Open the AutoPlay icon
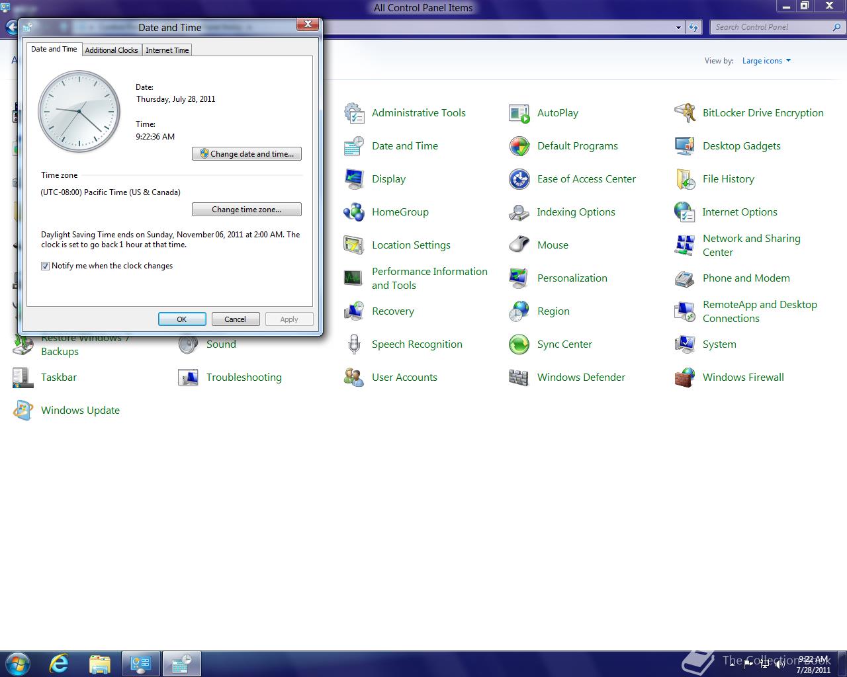 coord(519,113)
